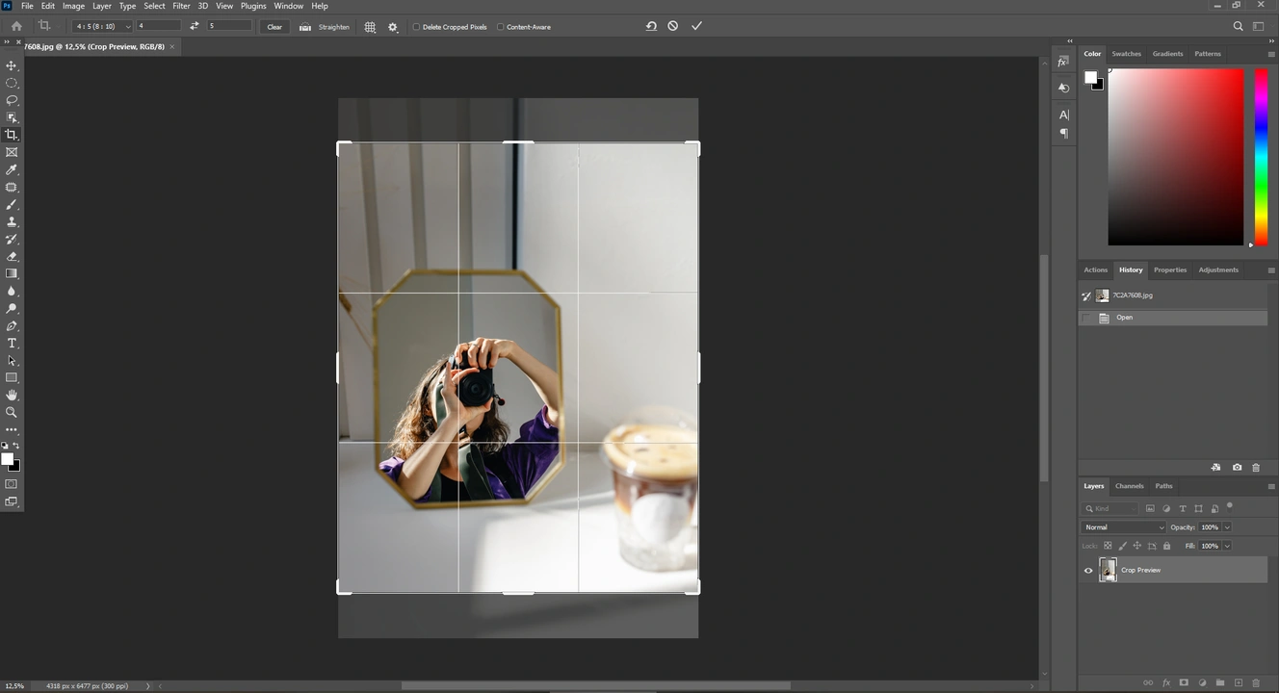Open the Image menu

(x=74, y=6)
